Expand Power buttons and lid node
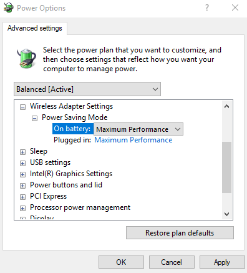Image resolution: width=247 pixels, height=273 pixels. (22, 186)
